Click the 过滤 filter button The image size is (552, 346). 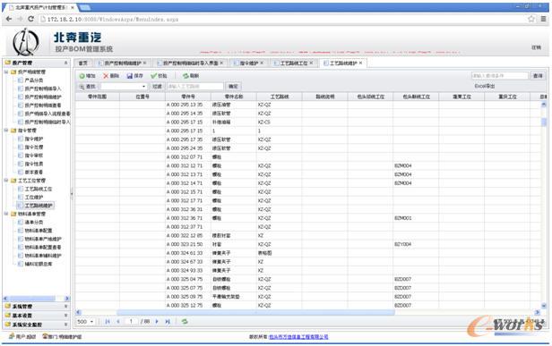pyautogui.click(x=157, y=87)
